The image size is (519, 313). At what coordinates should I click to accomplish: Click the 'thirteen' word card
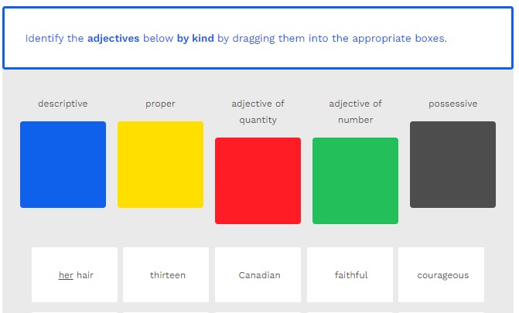pyautogui.click(x=167, y=275)
